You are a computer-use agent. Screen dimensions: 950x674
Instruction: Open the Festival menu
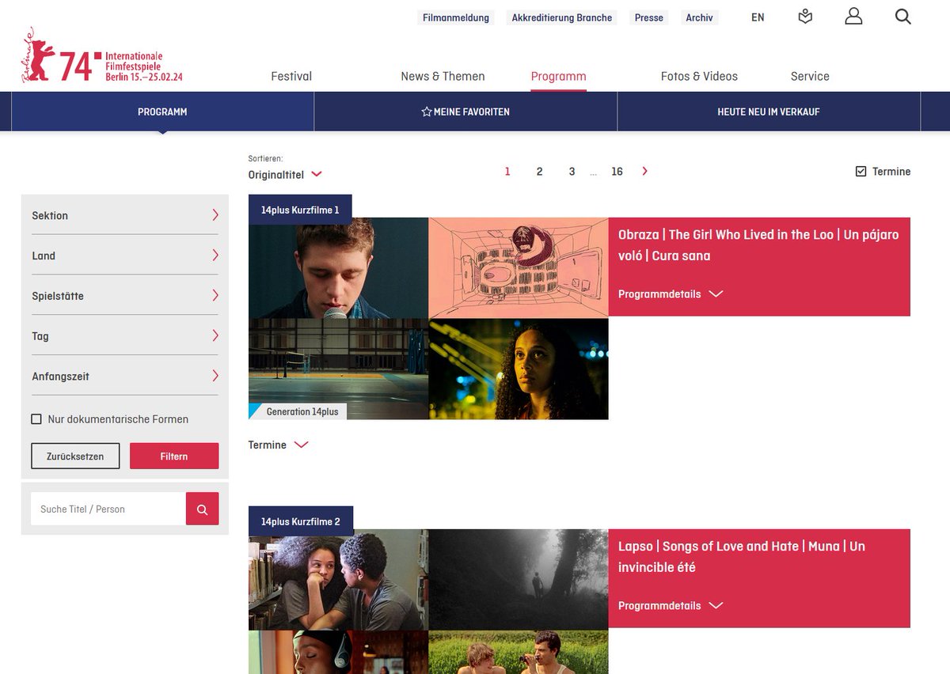(291, 77)
